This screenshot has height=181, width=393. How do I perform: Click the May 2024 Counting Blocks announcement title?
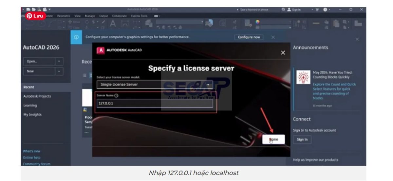(x=332, y=75)
